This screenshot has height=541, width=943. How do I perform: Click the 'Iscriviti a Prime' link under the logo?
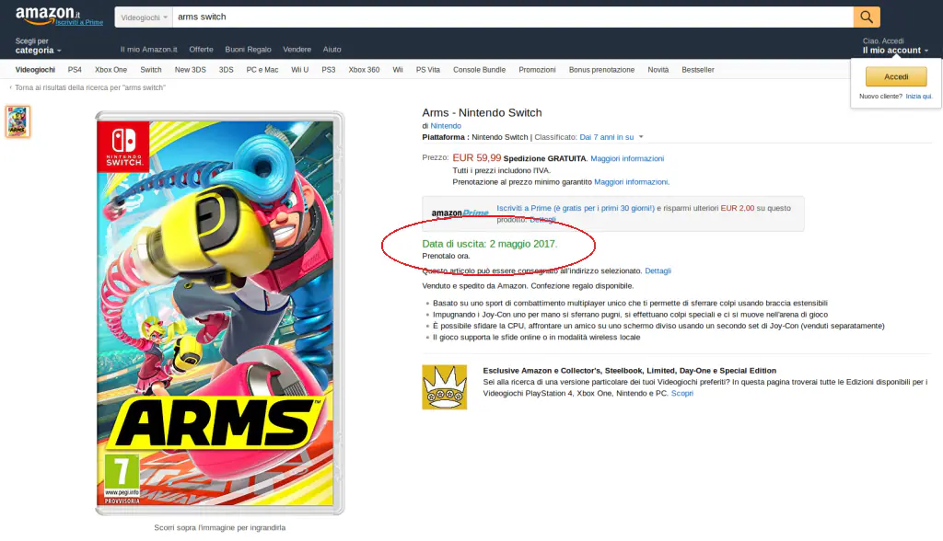click(79, 22)
